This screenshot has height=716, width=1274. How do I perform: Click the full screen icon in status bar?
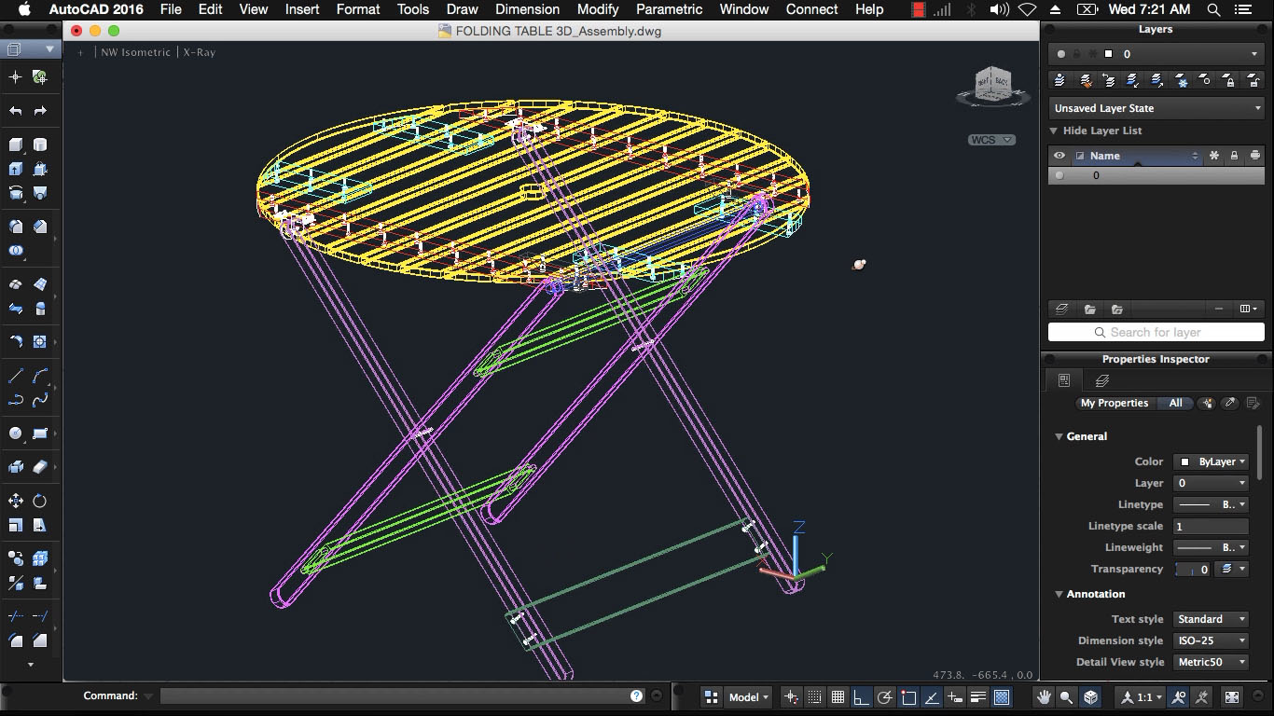(1232, 697)
